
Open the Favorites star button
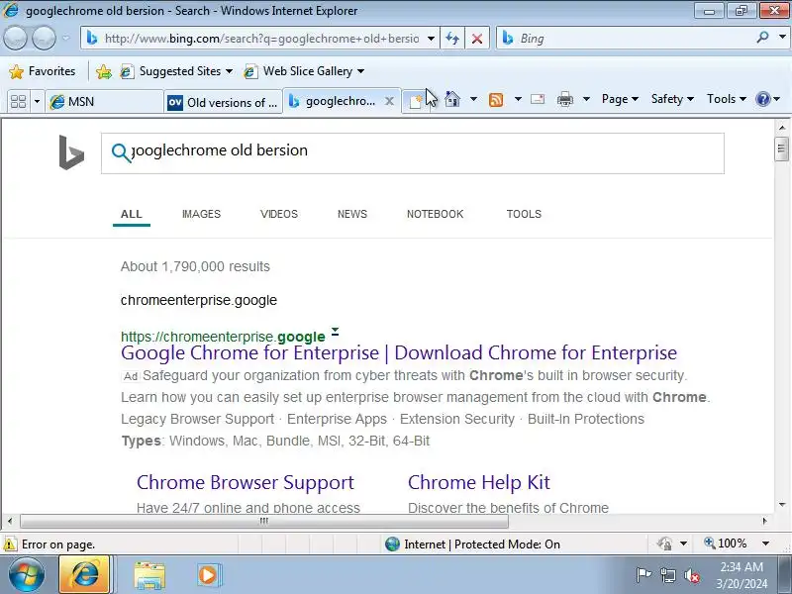point(43,71)
